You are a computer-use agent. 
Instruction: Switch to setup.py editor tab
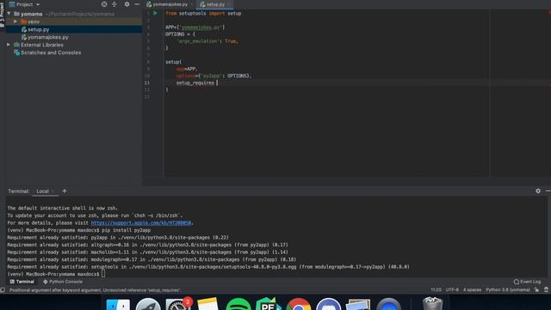pos(214,4)
